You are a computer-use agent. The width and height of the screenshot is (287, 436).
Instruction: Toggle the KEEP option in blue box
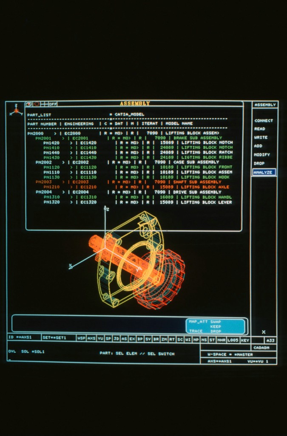216,327
